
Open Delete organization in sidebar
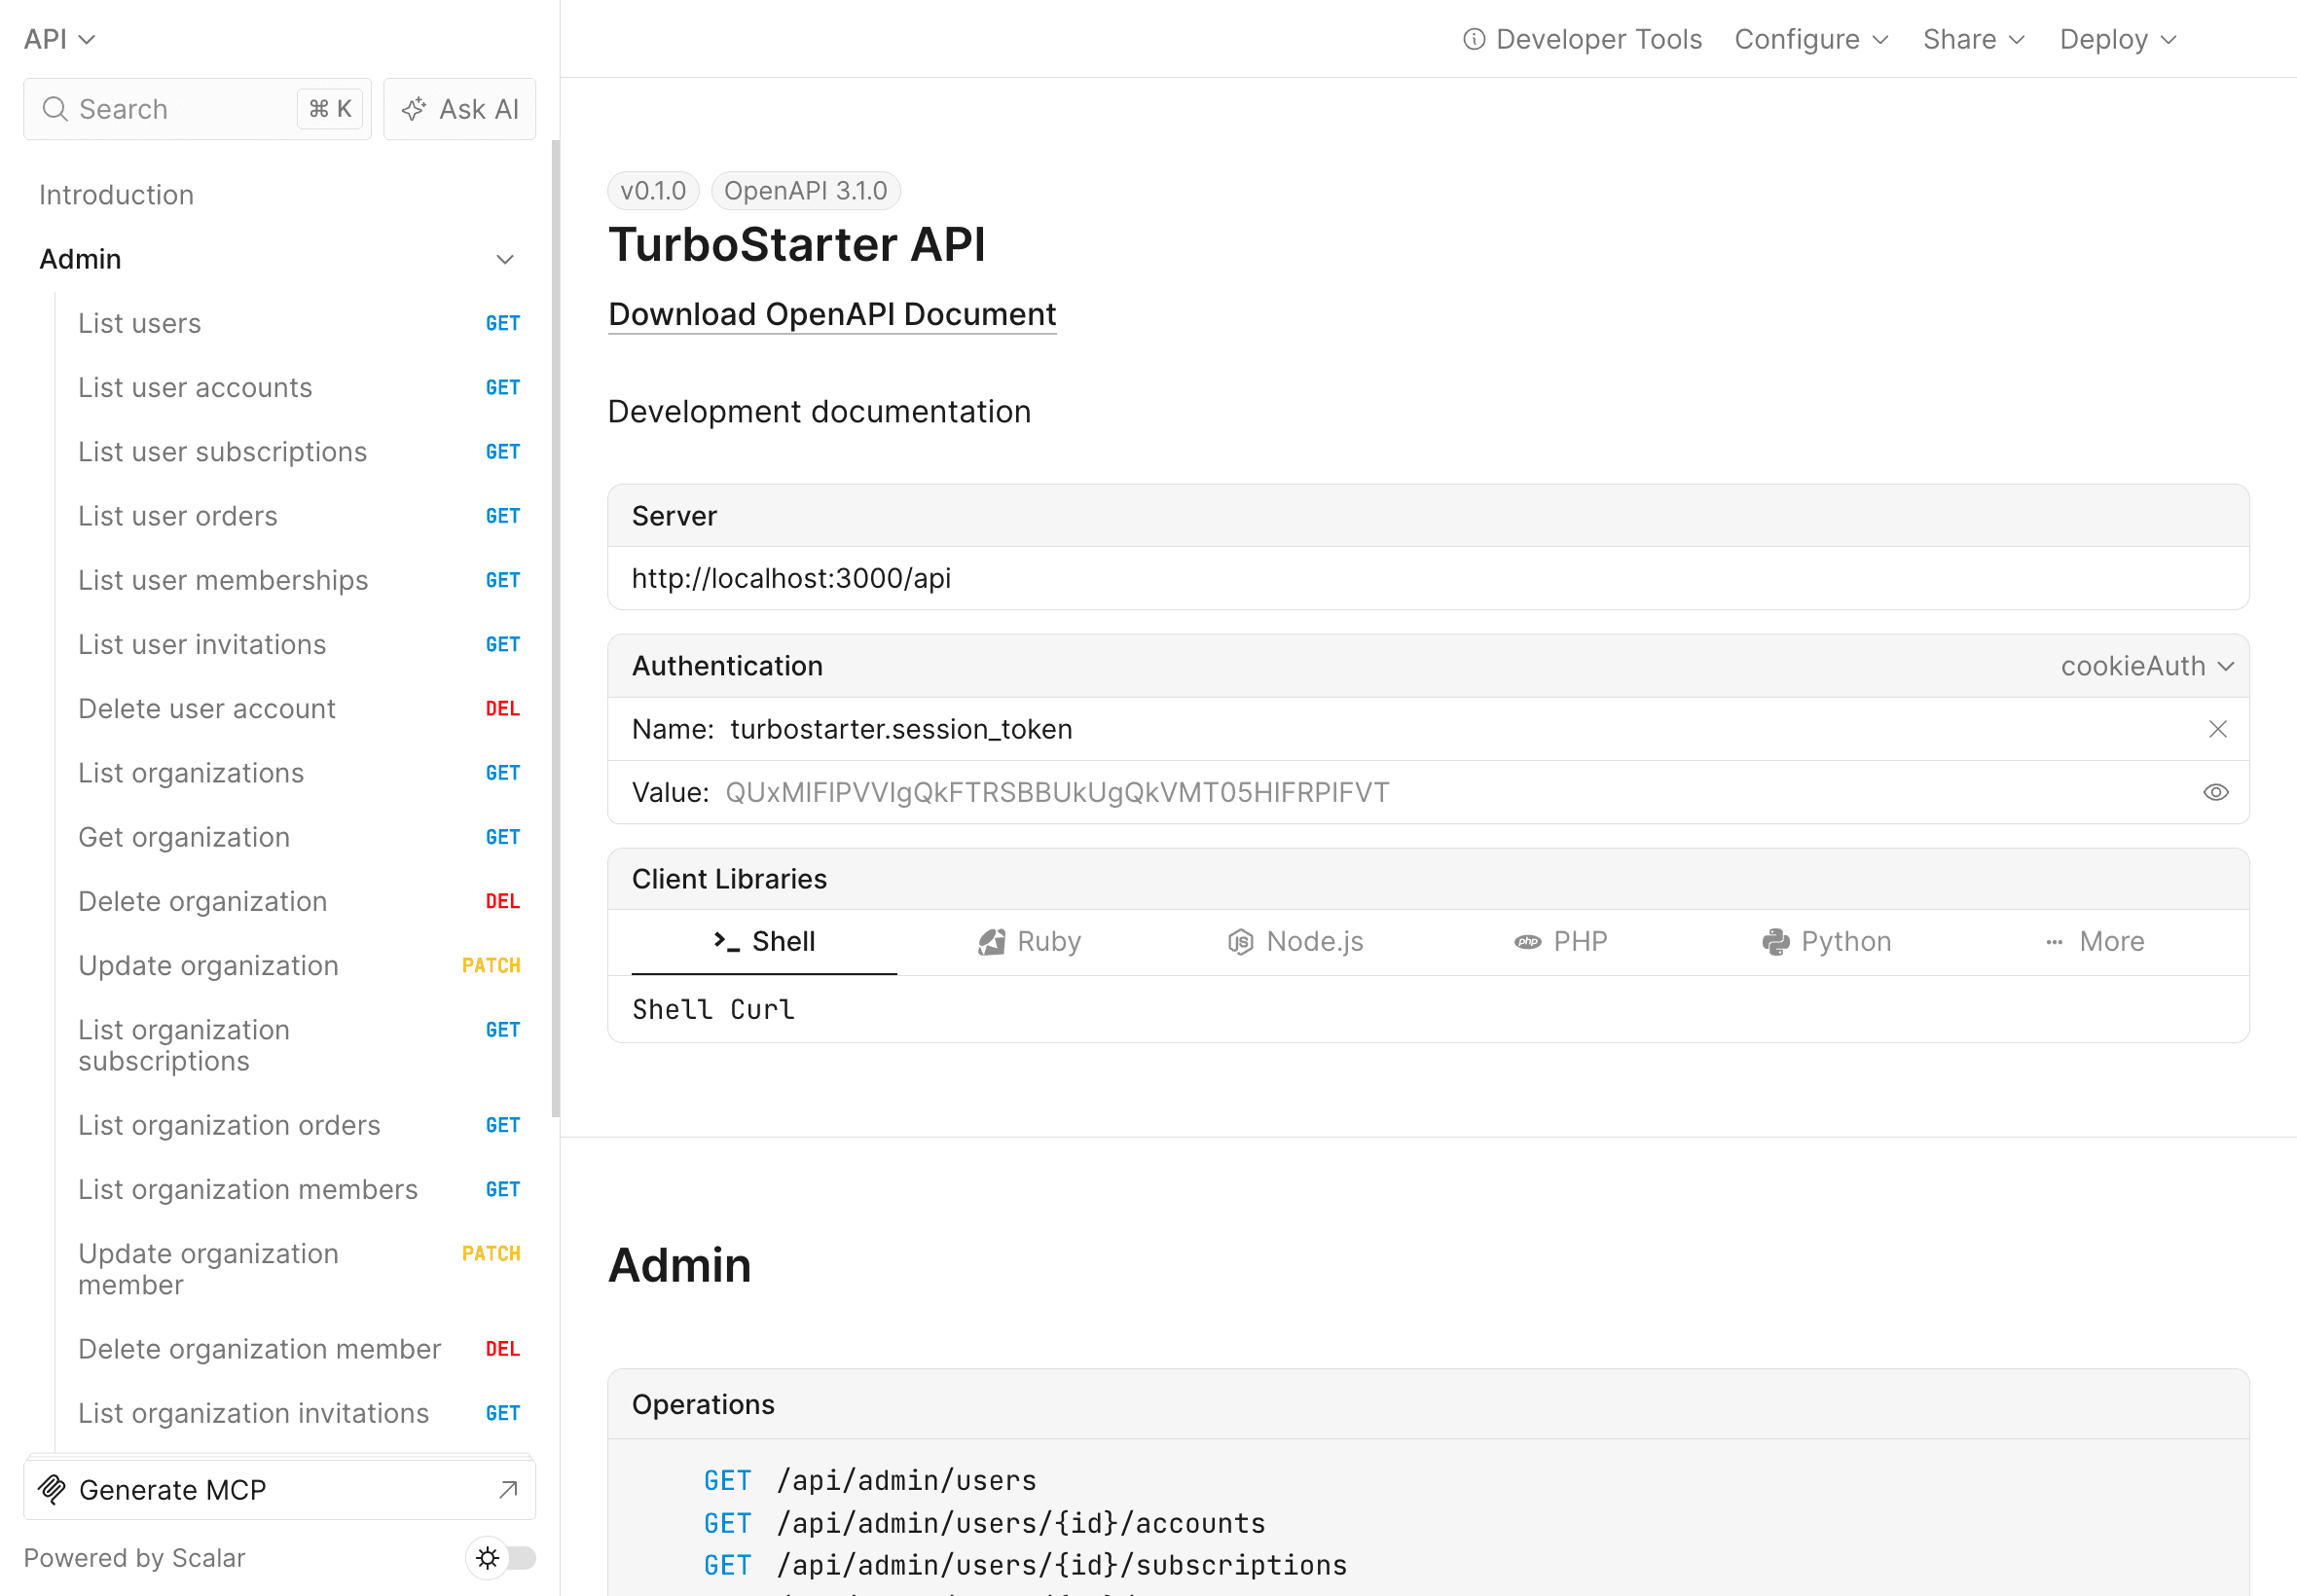298,902
